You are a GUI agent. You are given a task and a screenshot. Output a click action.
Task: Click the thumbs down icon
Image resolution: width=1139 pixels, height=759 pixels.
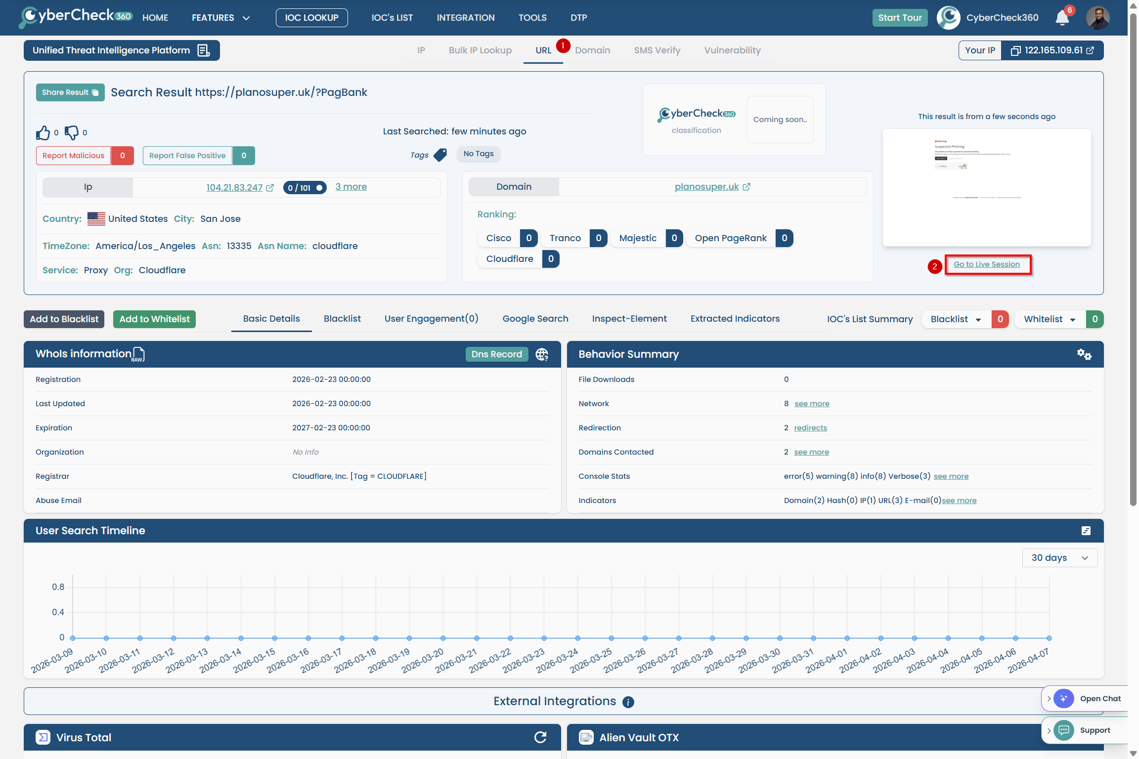click(72, 132)
